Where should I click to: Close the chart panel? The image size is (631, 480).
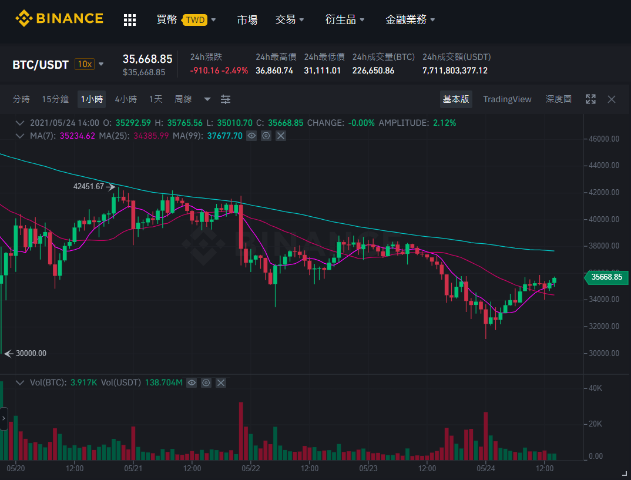(611, 99)
